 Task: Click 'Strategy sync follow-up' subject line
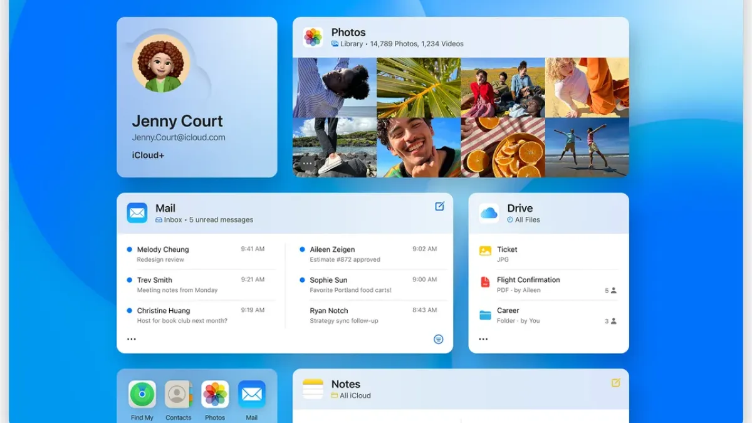pyautogui.click(x=344, y=321)
